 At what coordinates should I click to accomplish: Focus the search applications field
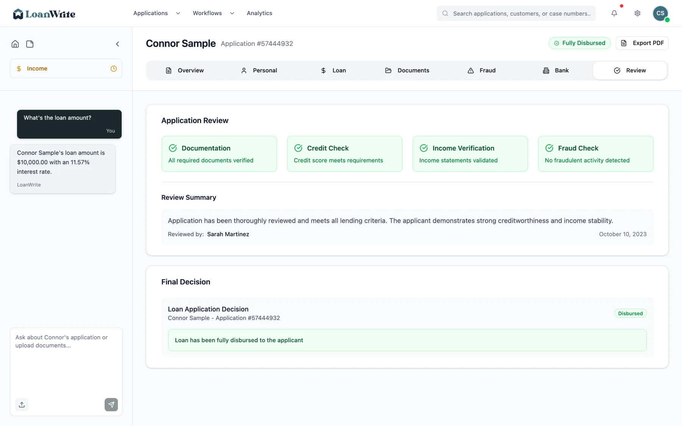[x=516, y=13]
